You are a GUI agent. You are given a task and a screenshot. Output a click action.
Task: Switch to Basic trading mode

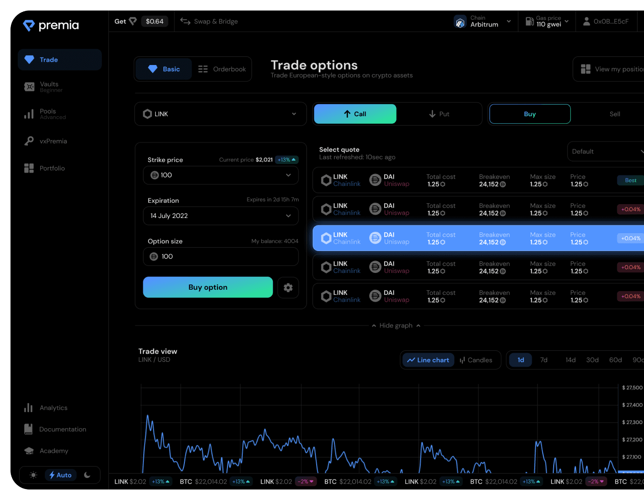pyautogui.click(x=164, y=69)
